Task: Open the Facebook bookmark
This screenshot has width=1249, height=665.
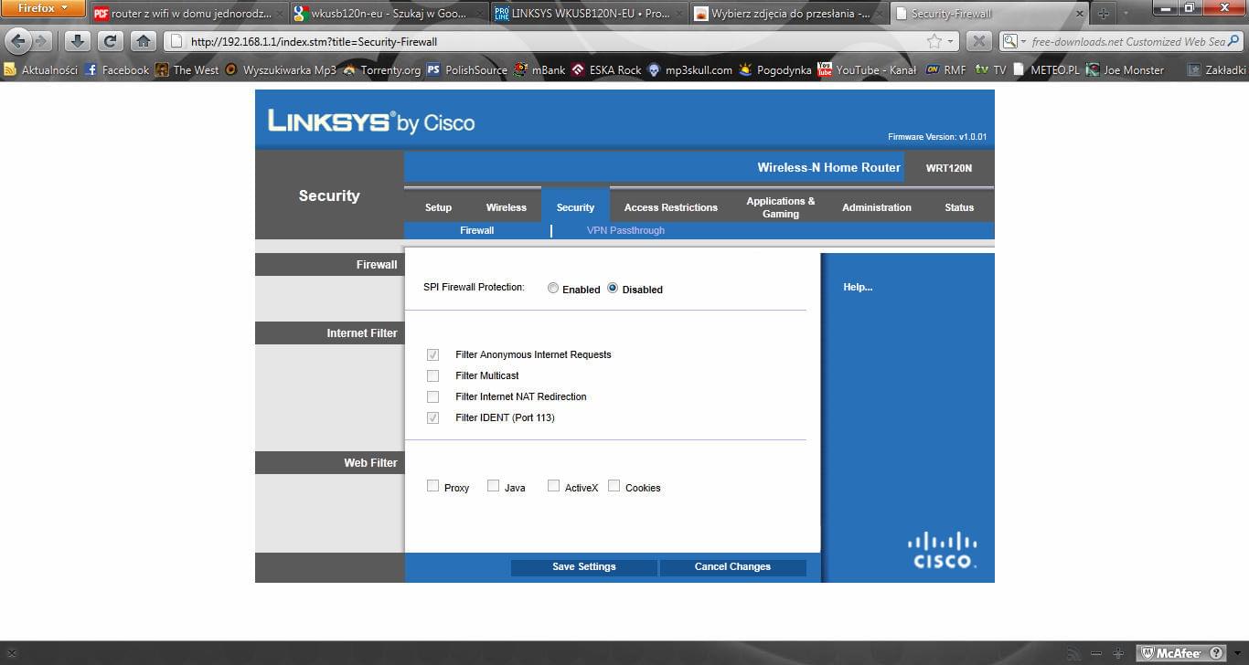Action: click(x=116, y=69)
